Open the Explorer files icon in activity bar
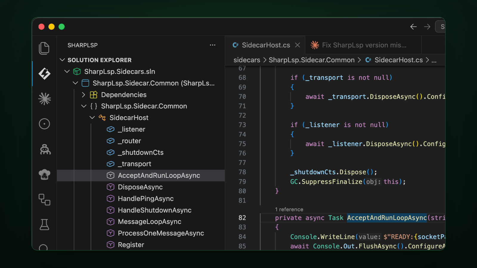The width and height of the screenshot is (477, 268). pos(44,48)
